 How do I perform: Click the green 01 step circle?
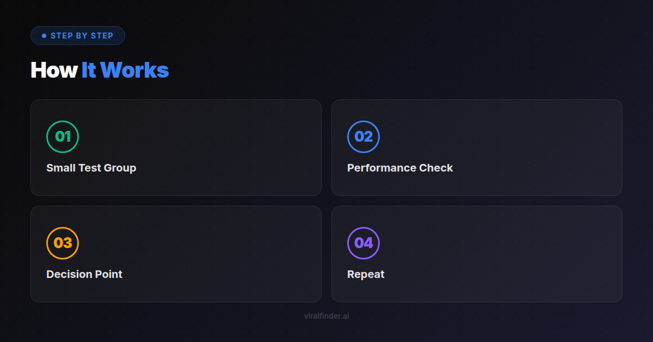63,137
